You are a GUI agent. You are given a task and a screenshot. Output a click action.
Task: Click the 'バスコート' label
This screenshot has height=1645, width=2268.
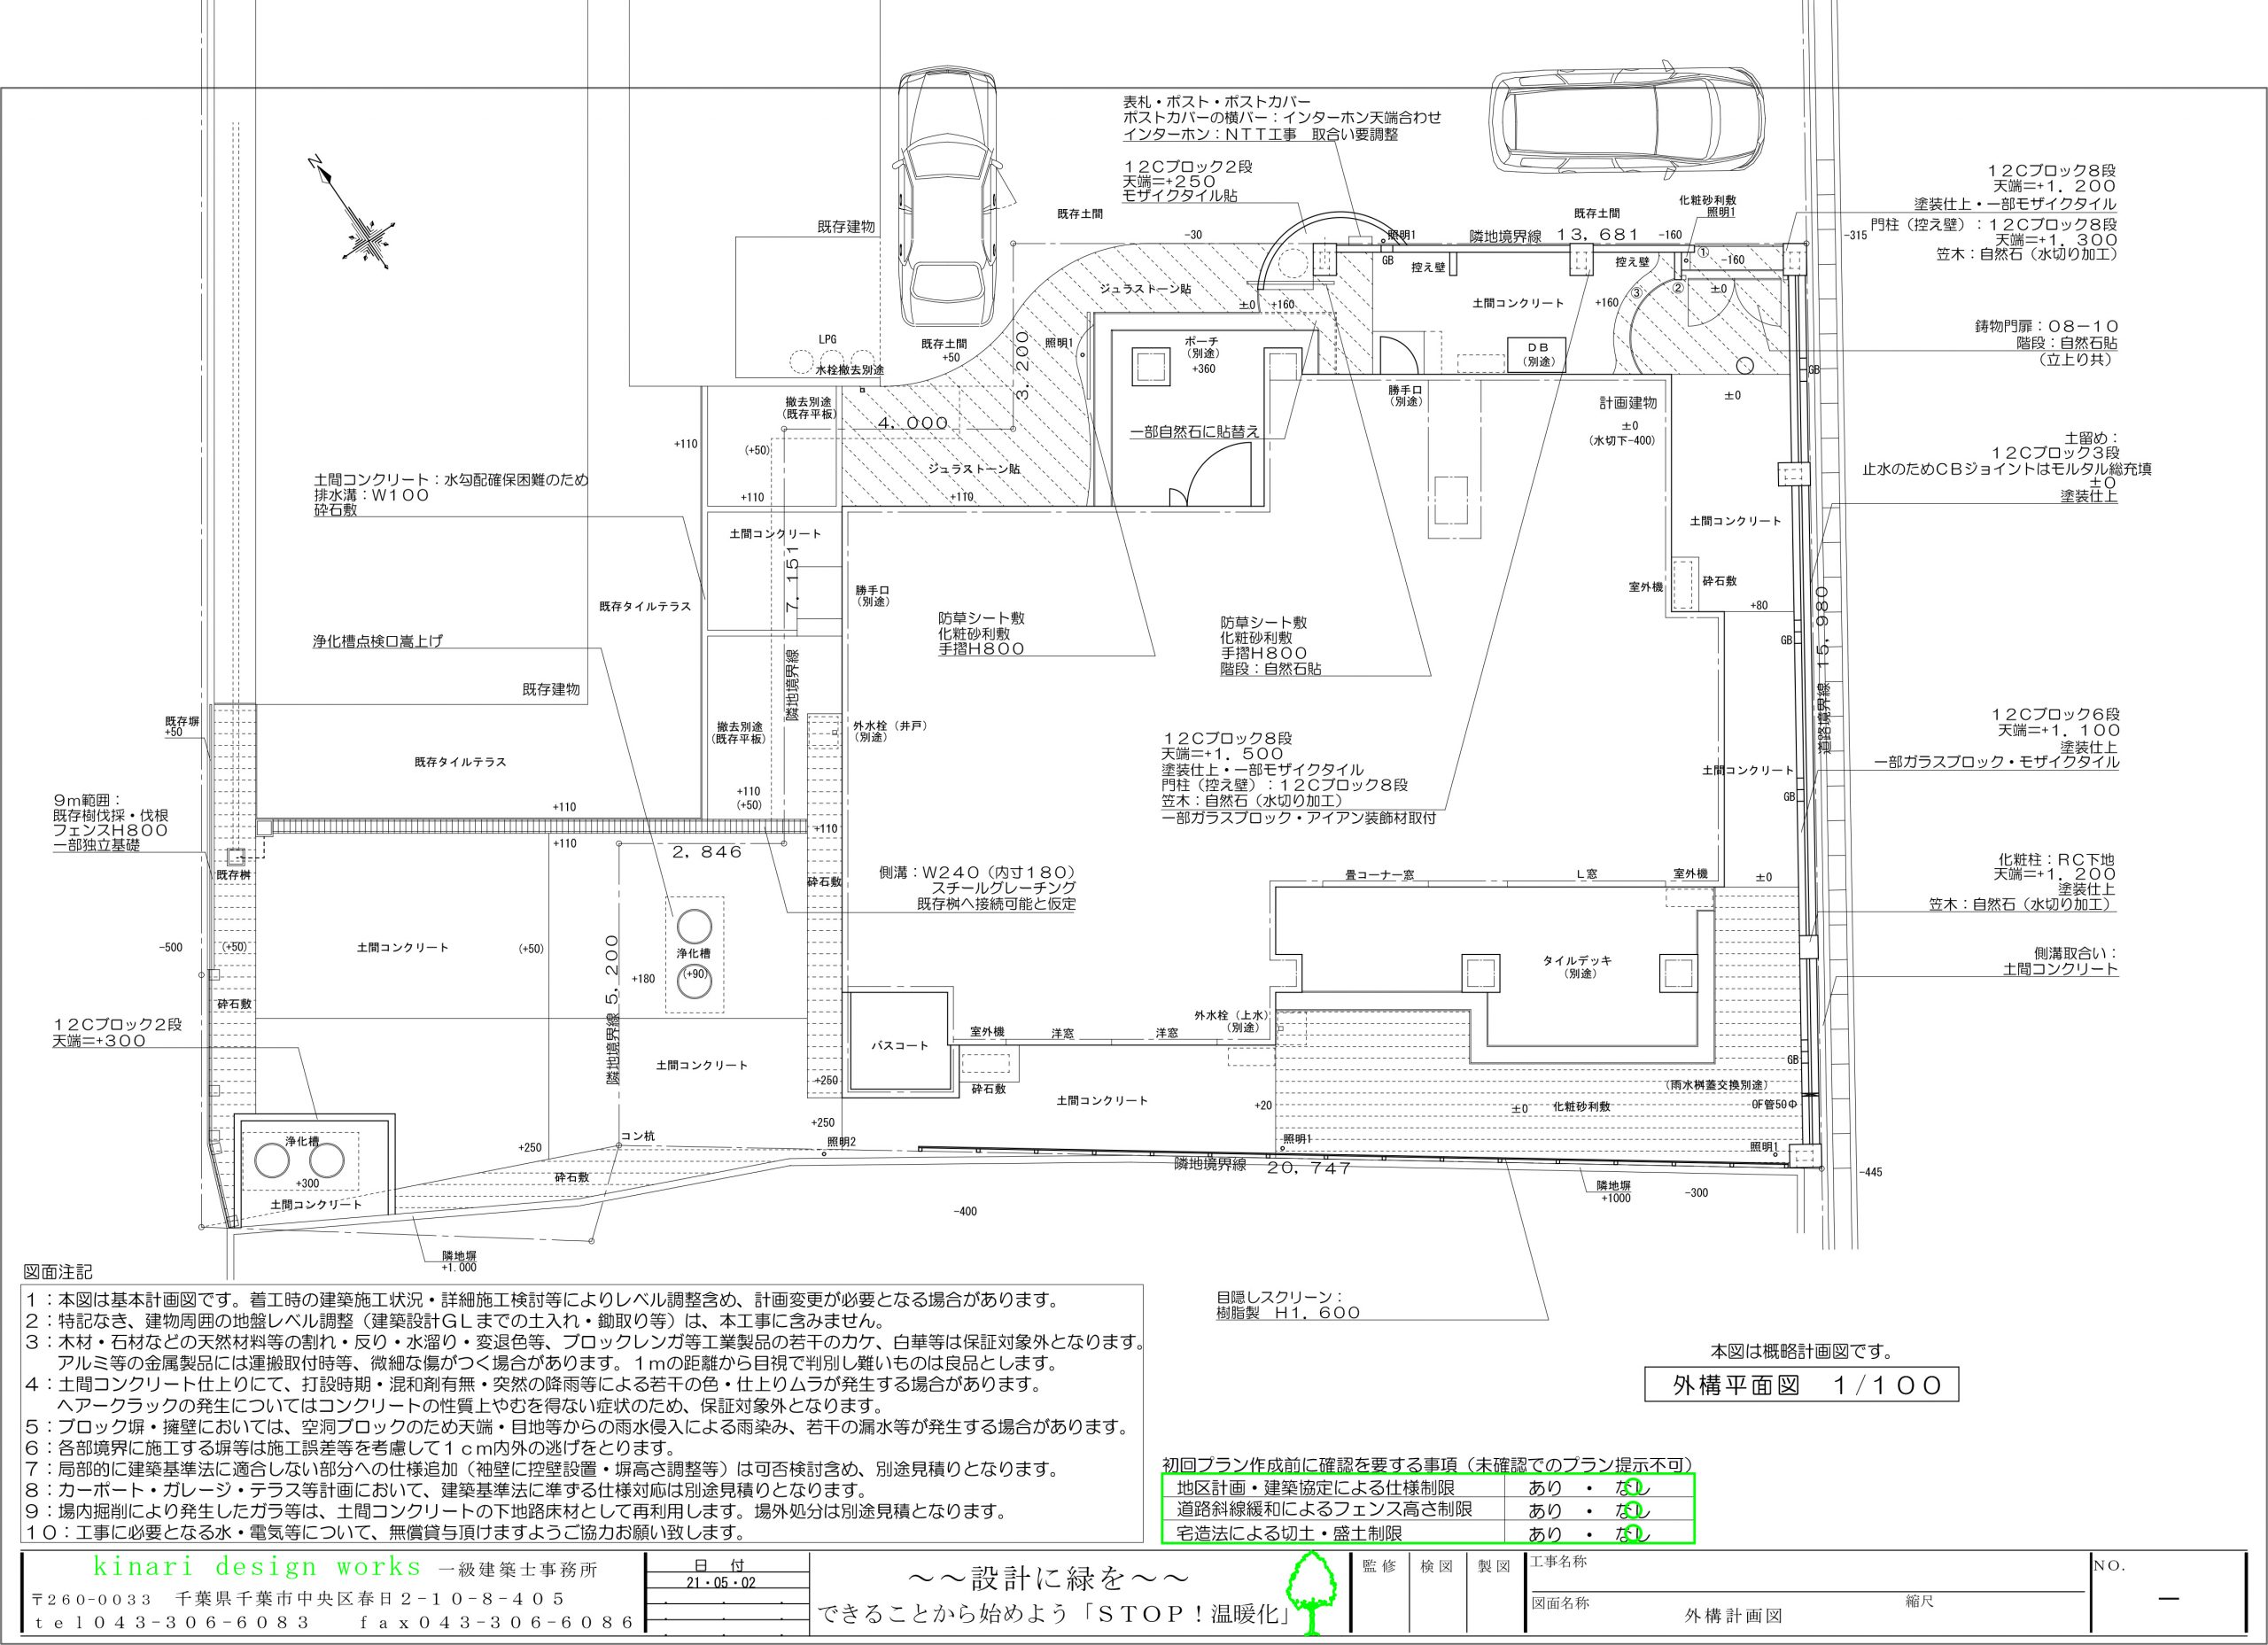click(x=899, y=1045)
